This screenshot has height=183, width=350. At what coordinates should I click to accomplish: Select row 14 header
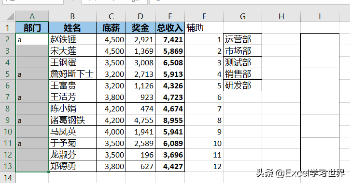pos(8,178)
